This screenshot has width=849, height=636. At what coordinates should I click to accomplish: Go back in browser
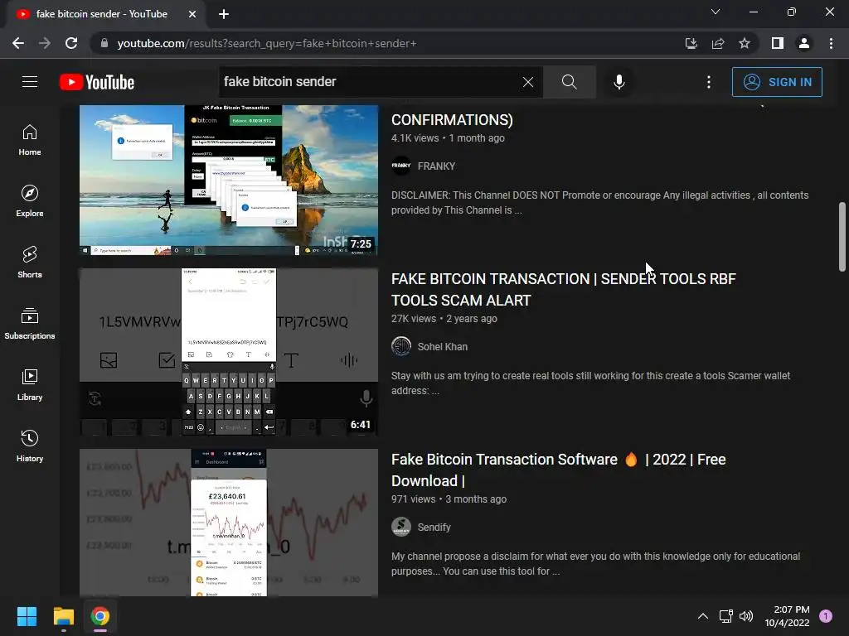18,43
